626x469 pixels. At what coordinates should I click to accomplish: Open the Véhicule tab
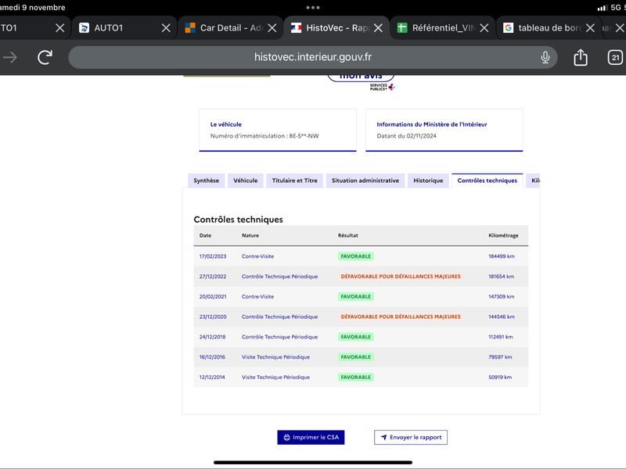246,181
